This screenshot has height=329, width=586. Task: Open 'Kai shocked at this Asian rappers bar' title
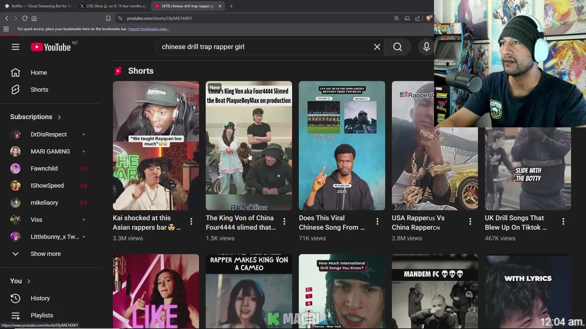147,223
